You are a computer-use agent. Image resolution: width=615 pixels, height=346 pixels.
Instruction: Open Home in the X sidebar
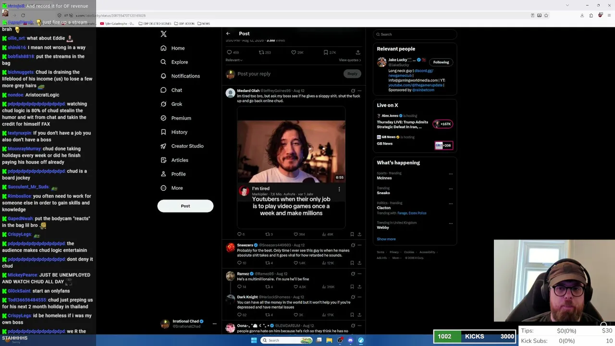tap(172, 48)
